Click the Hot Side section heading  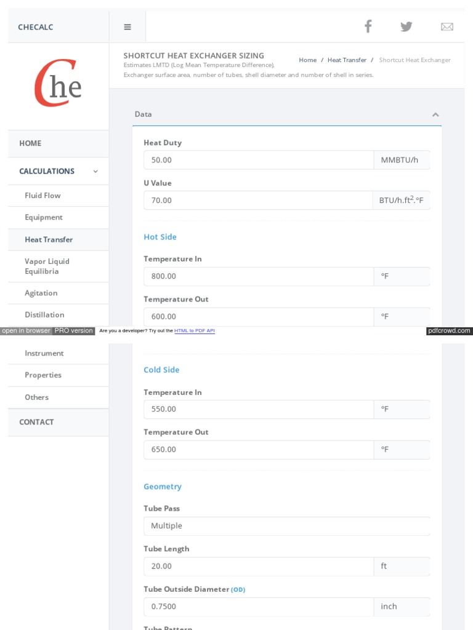pos(160,237)
